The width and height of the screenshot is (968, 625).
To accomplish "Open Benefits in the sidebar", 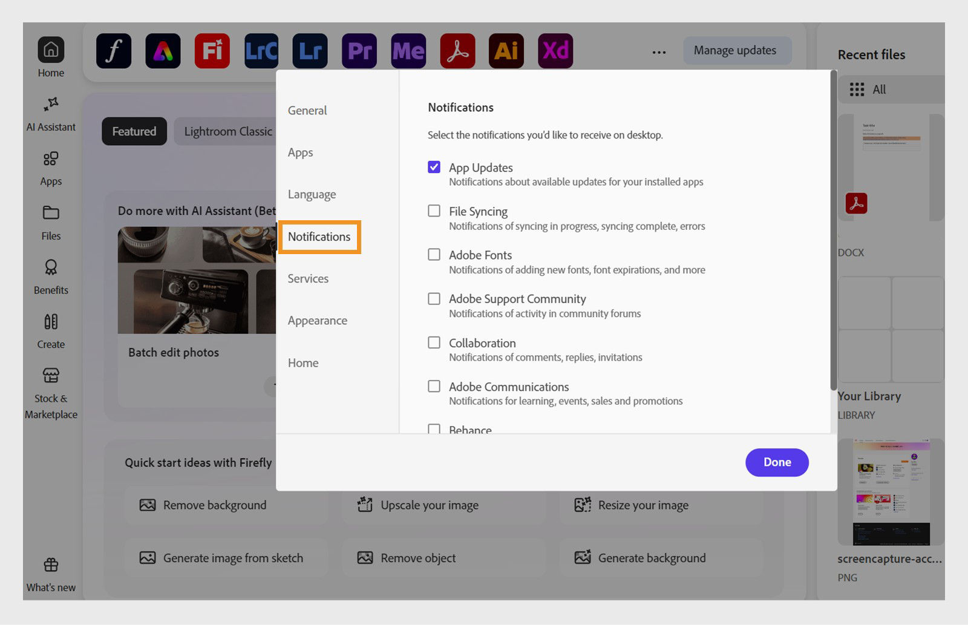I will (51, 277).
